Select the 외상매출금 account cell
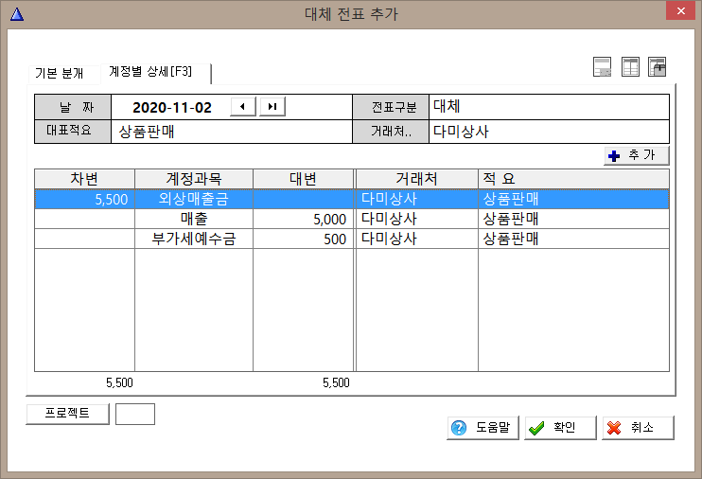Image resolution: width=702 pixels, height=479 pixels. [x=194, y=199]
